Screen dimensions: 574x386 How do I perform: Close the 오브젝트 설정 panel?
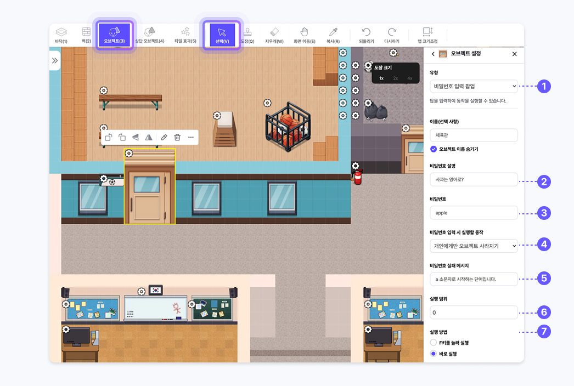click(x=514, y=54)
